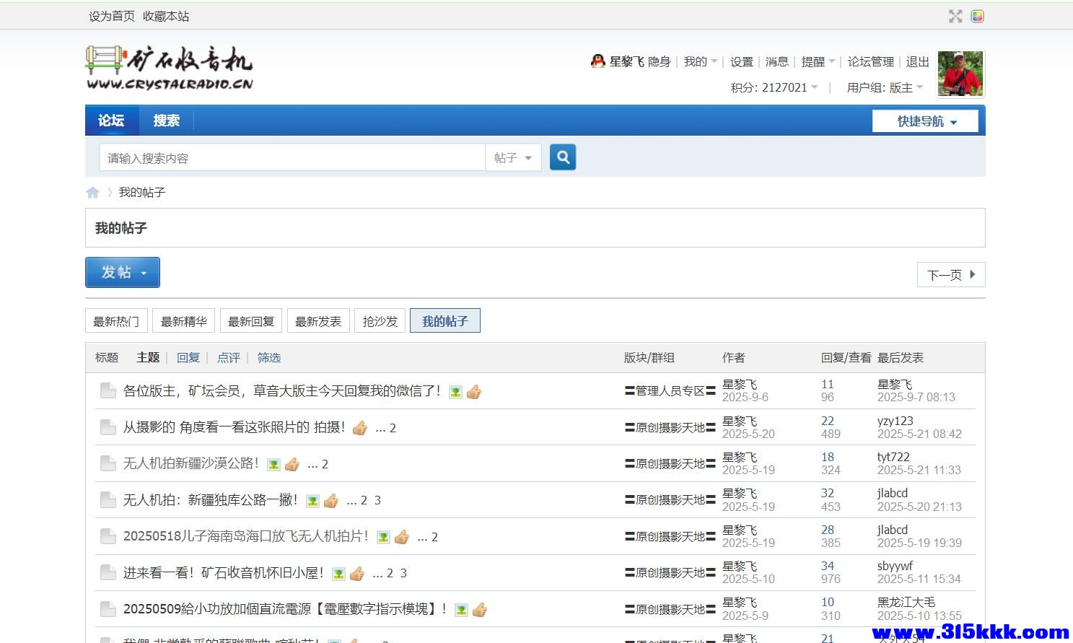
Task: Open the 快捷导航 quick navigation dropdown
Action: pos(925,121)
